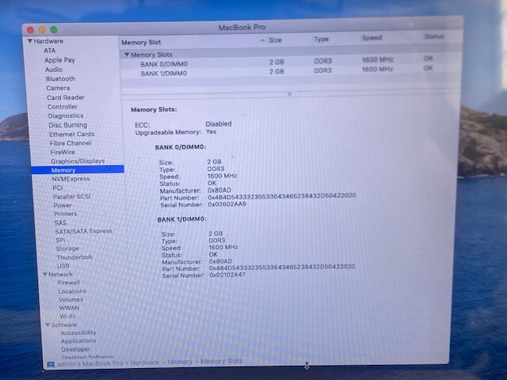
Task: Select Card Reader in the sidebar
Action: click(x=66, y=97)
